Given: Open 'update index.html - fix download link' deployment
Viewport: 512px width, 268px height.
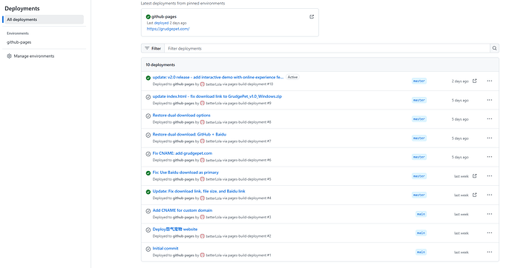Looking at the screenshot, I should (217, 96).
